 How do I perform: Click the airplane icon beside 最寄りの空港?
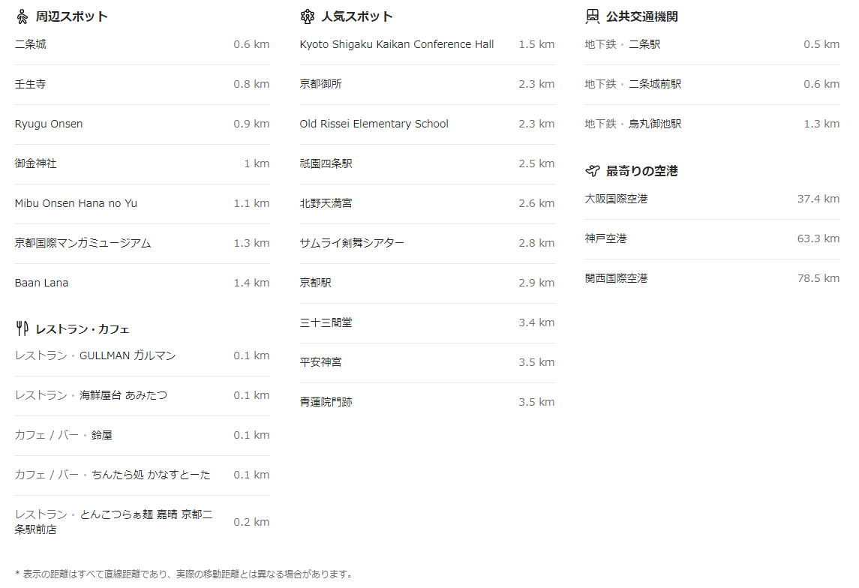click(x=592, y=171)
